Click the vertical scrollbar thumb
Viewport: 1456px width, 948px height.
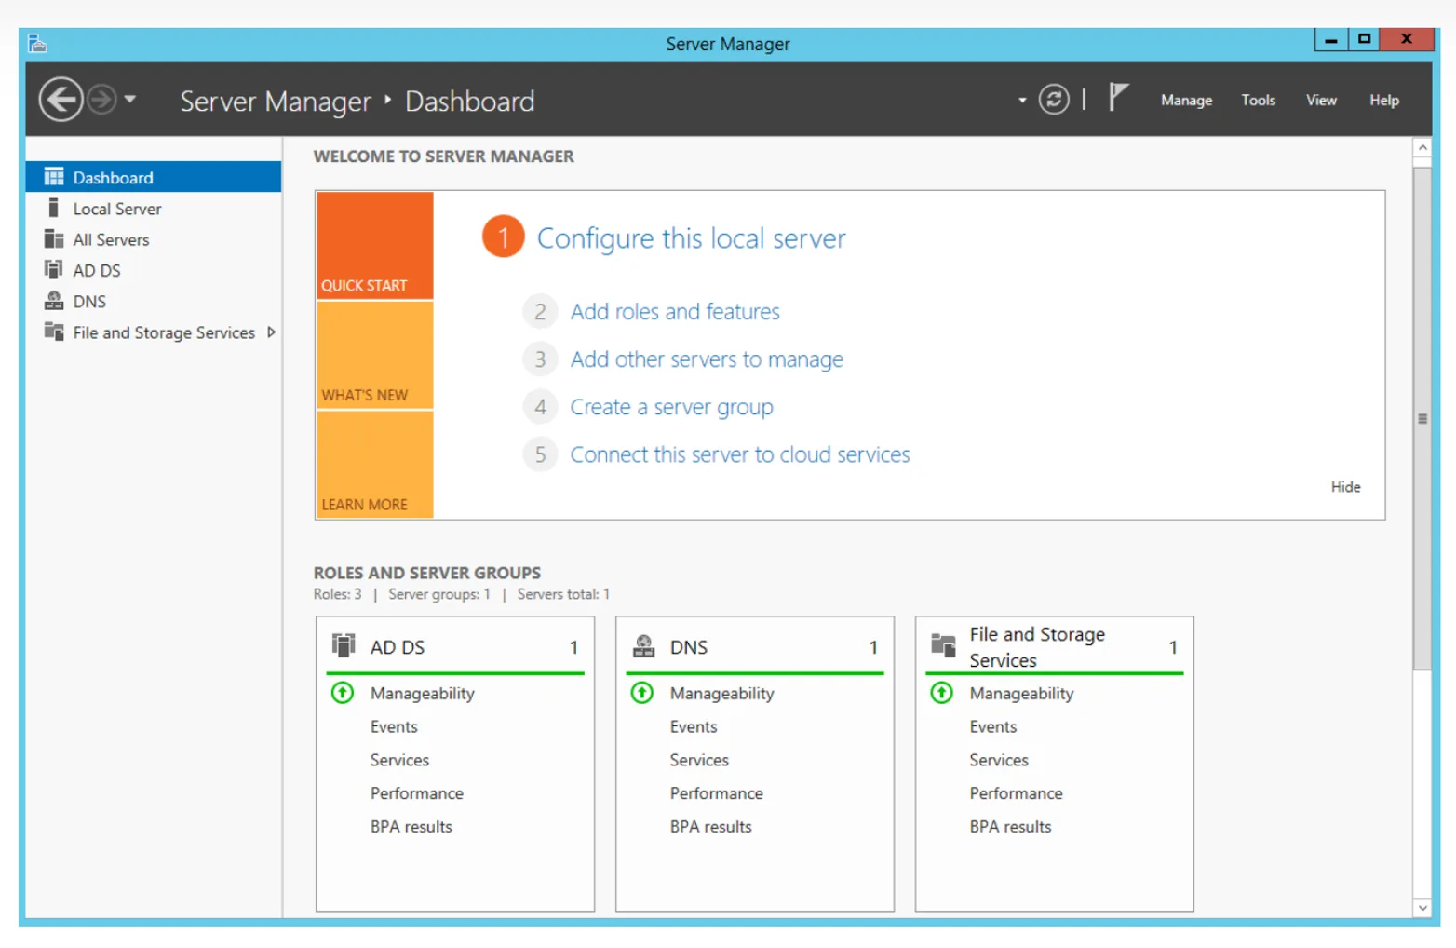pyautogui.click(x=1422, y=418)
